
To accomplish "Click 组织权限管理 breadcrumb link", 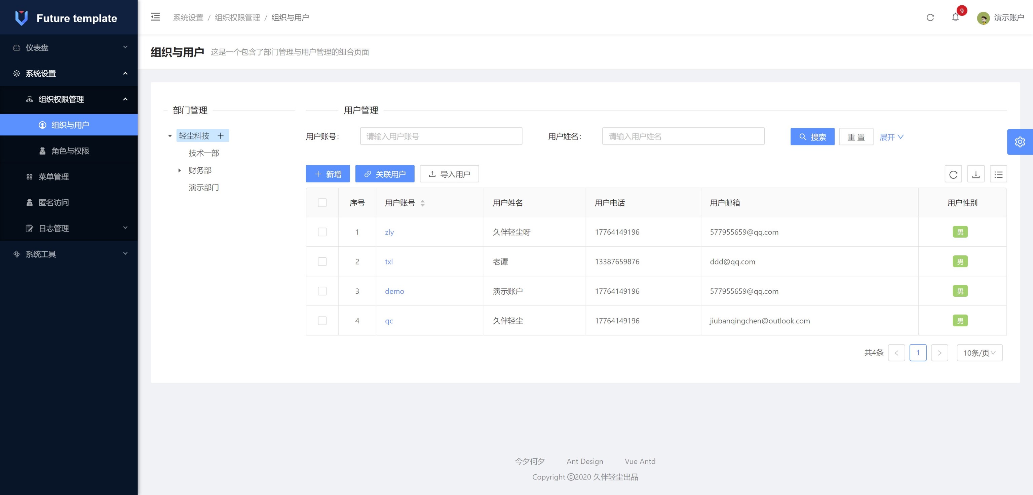I will [237, 17].
